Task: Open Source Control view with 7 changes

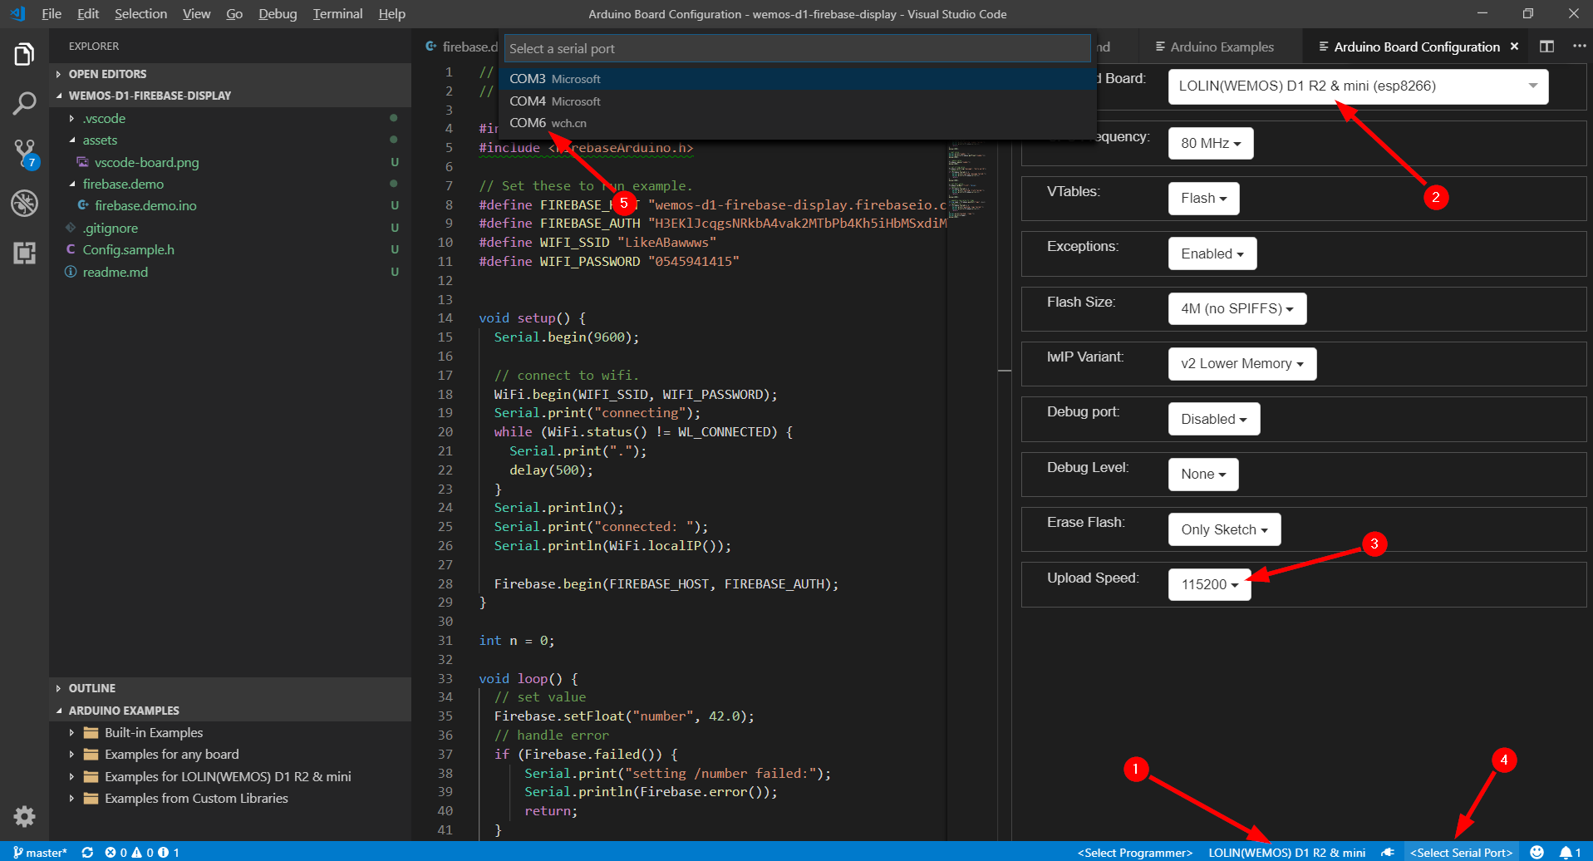Action: coord(24,154)
